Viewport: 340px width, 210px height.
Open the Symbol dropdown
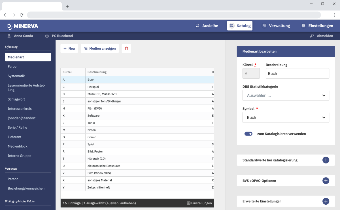tap(286, 117)
